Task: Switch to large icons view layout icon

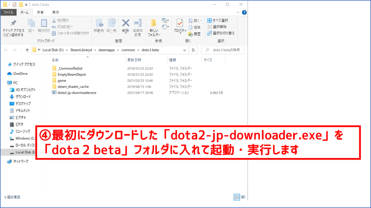Action: click(x=243, y=197)
